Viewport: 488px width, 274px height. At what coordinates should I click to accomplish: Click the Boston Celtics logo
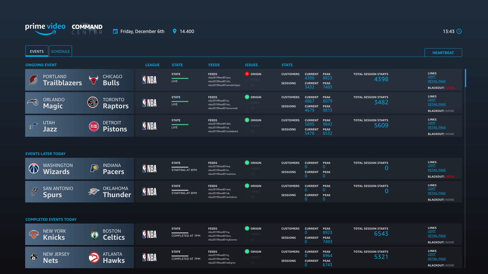(94, 235)
